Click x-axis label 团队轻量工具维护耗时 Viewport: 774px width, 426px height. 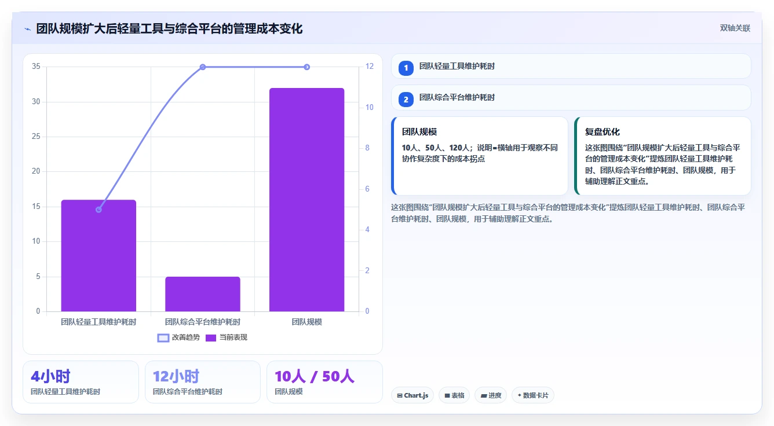98,322
